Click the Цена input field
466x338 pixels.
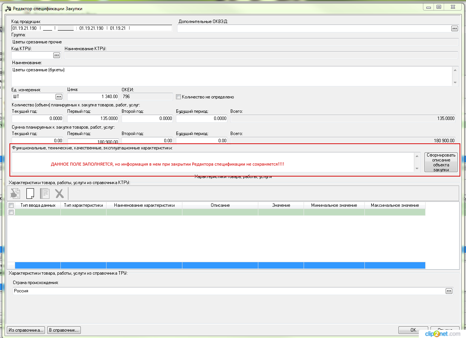(x=93, y=97)
